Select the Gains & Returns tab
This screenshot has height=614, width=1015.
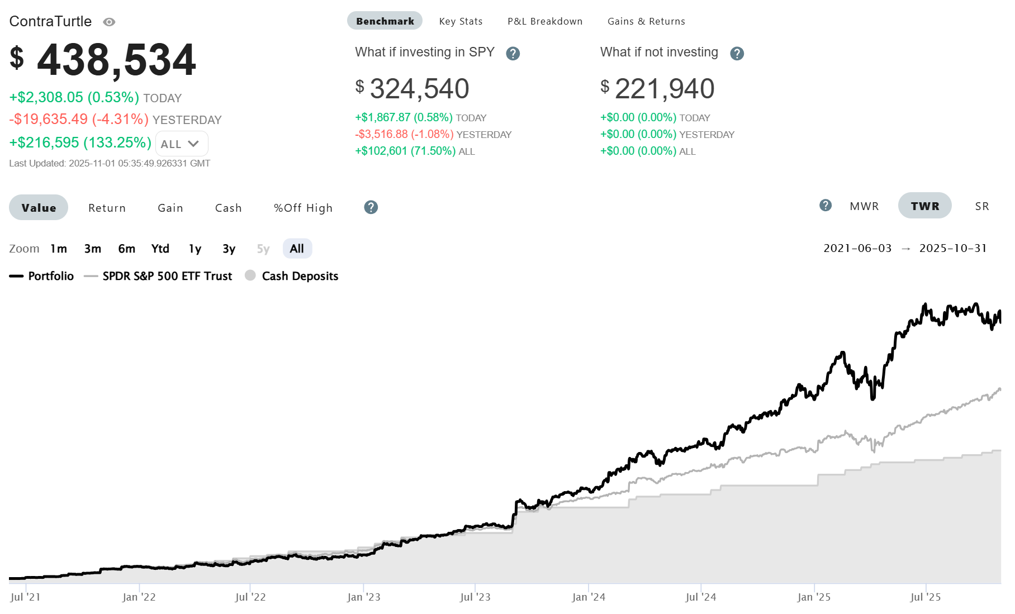646,21
